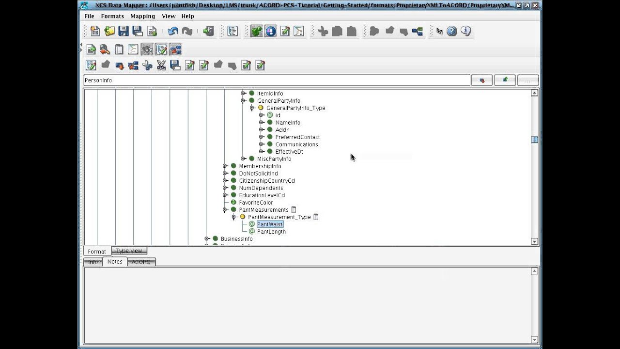Click the red down-arrow button beside PersonInfo field
Image resolution: width=620 pixels, height=349 pixels.
click(482, 80)
